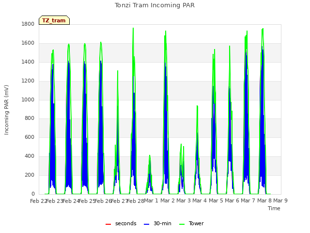Click the chart title Tonzi Tram Incoming PAR
The height and width of the screenshot is (233, 310).
pos(155,5)
